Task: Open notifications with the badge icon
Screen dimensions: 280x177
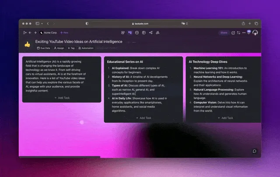Action: [x=249, y=32]
